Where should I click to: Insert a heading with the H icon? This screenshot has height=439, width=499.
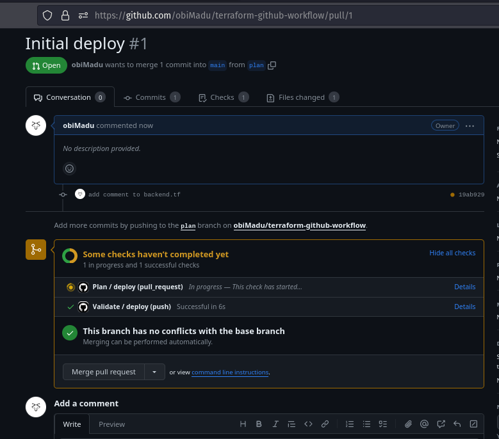point(243,424)
